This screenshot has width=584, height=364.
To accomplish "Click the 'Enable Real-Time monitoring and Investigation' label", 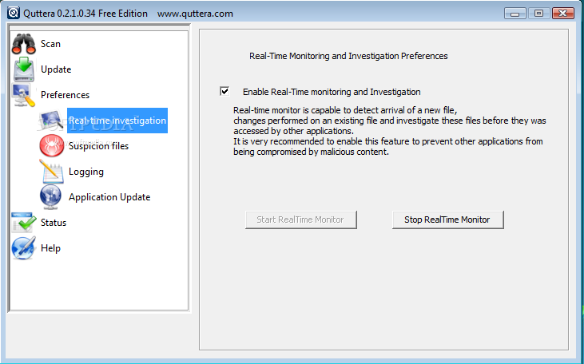I will (x=332, y=92).
